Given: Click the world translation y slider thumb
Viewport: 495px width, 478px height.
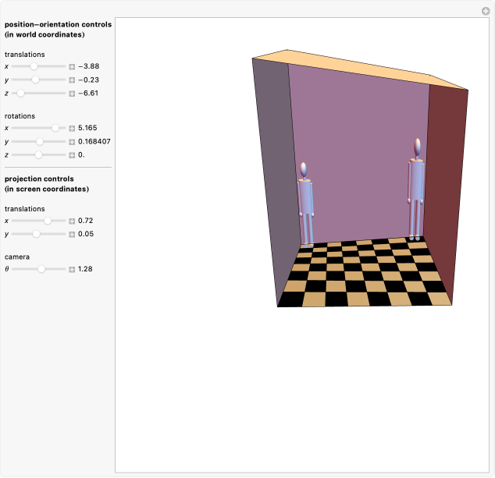Looking at the screenshot, I should (36, 80).
